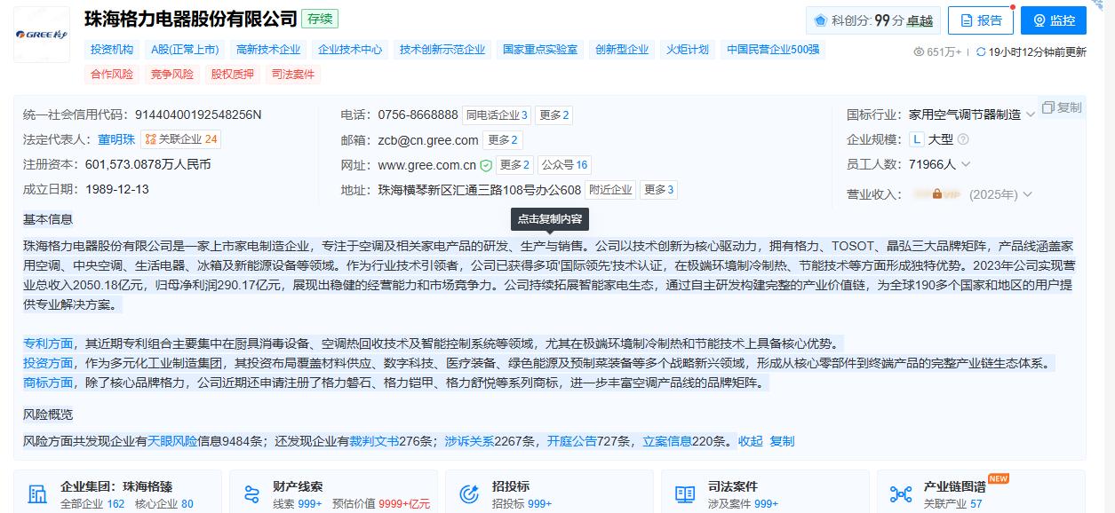The width and height of the screenshot is (1115, 513).
Task: Open the 天眼风险 link
Action: [172, 441]
